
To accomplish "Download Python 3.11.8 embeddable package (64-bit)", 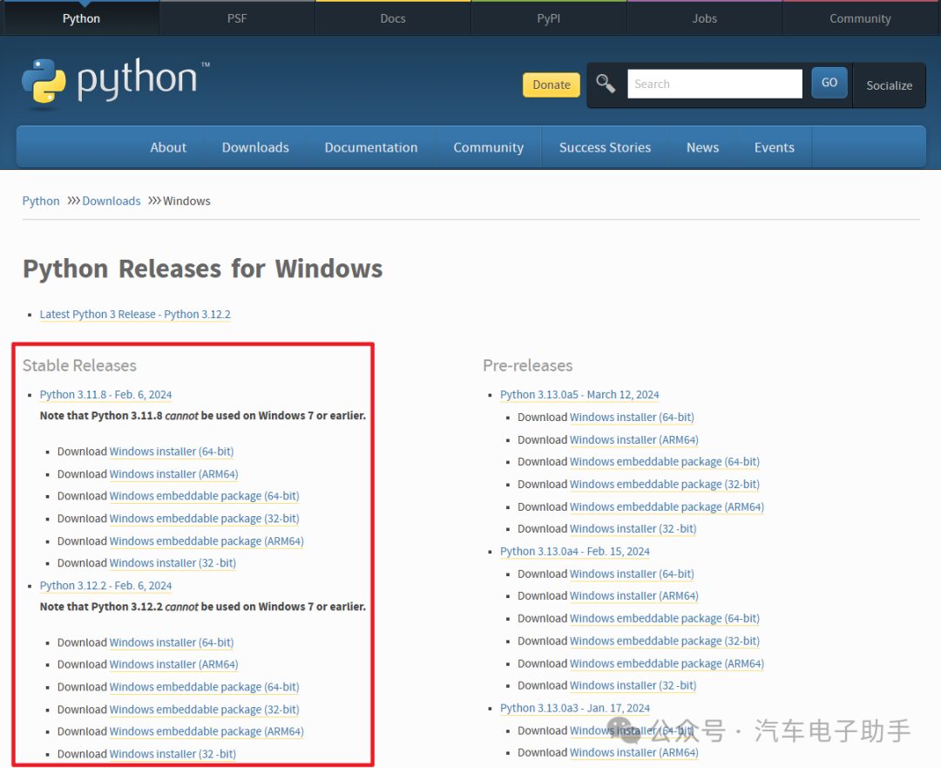I will (x=204, y=496).
